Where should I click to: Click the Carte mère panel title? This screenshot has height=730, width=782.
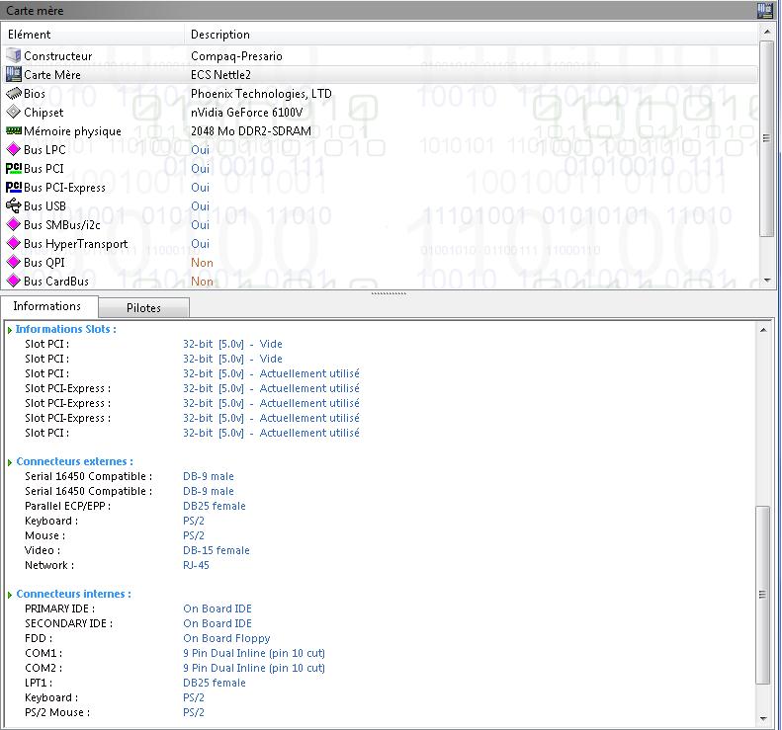pos(35,10)
